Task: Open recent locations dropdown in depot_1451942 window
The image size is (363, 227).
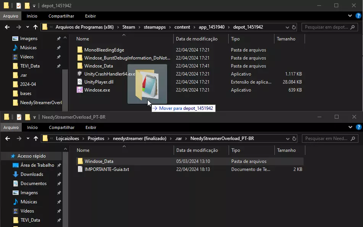Action: pyautogui.click(x=27, y=27)
